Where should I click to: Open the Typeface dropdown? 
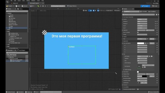142,59
